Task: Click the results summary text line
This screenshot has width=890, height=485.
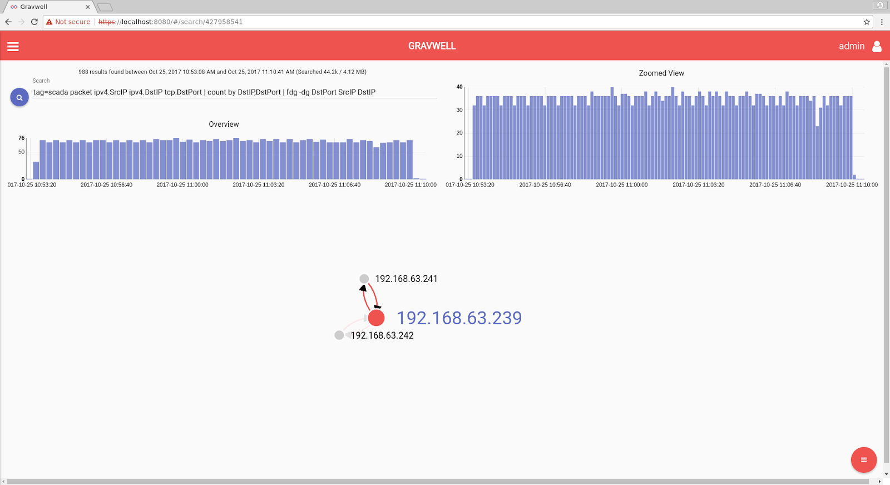Action: coord(222,72)
